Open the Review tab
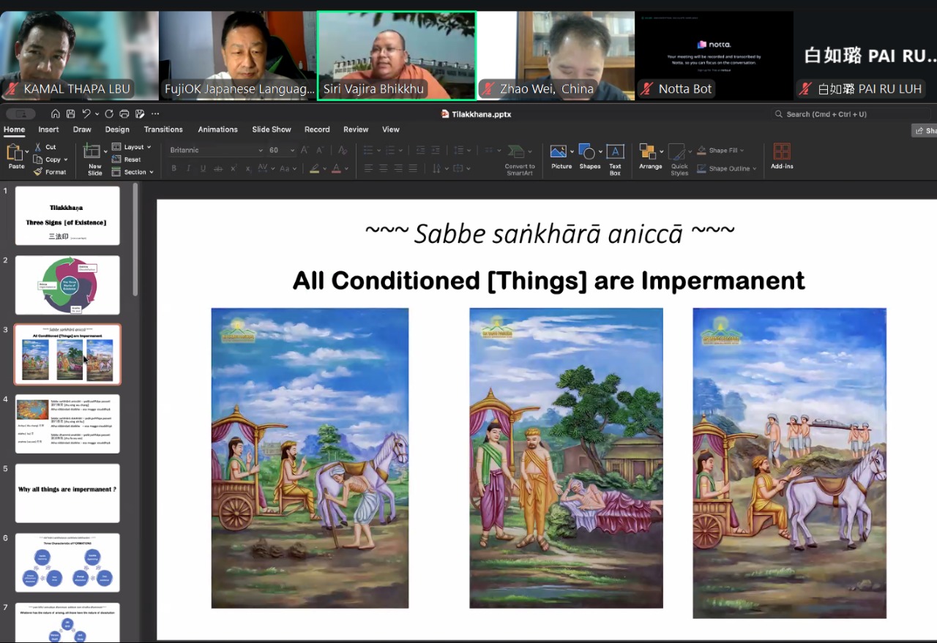Viewport: 937px width, 643px height. (x=356, y=129)
